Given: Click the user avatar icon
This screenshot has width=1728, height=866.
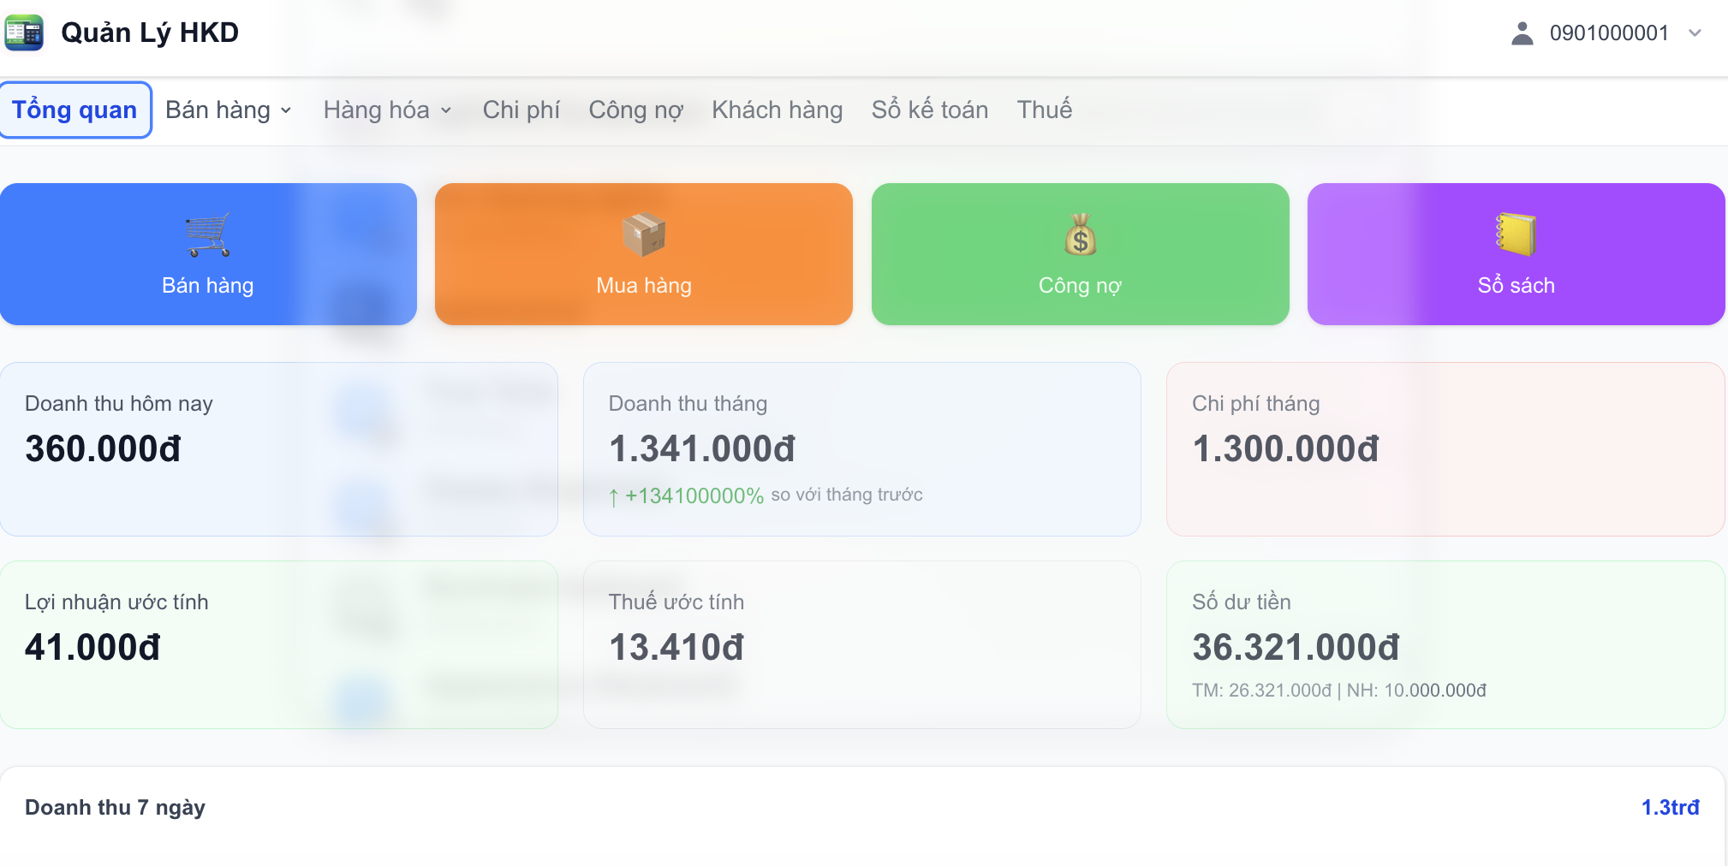Looking at the screenshot, I should point(1522,33).
